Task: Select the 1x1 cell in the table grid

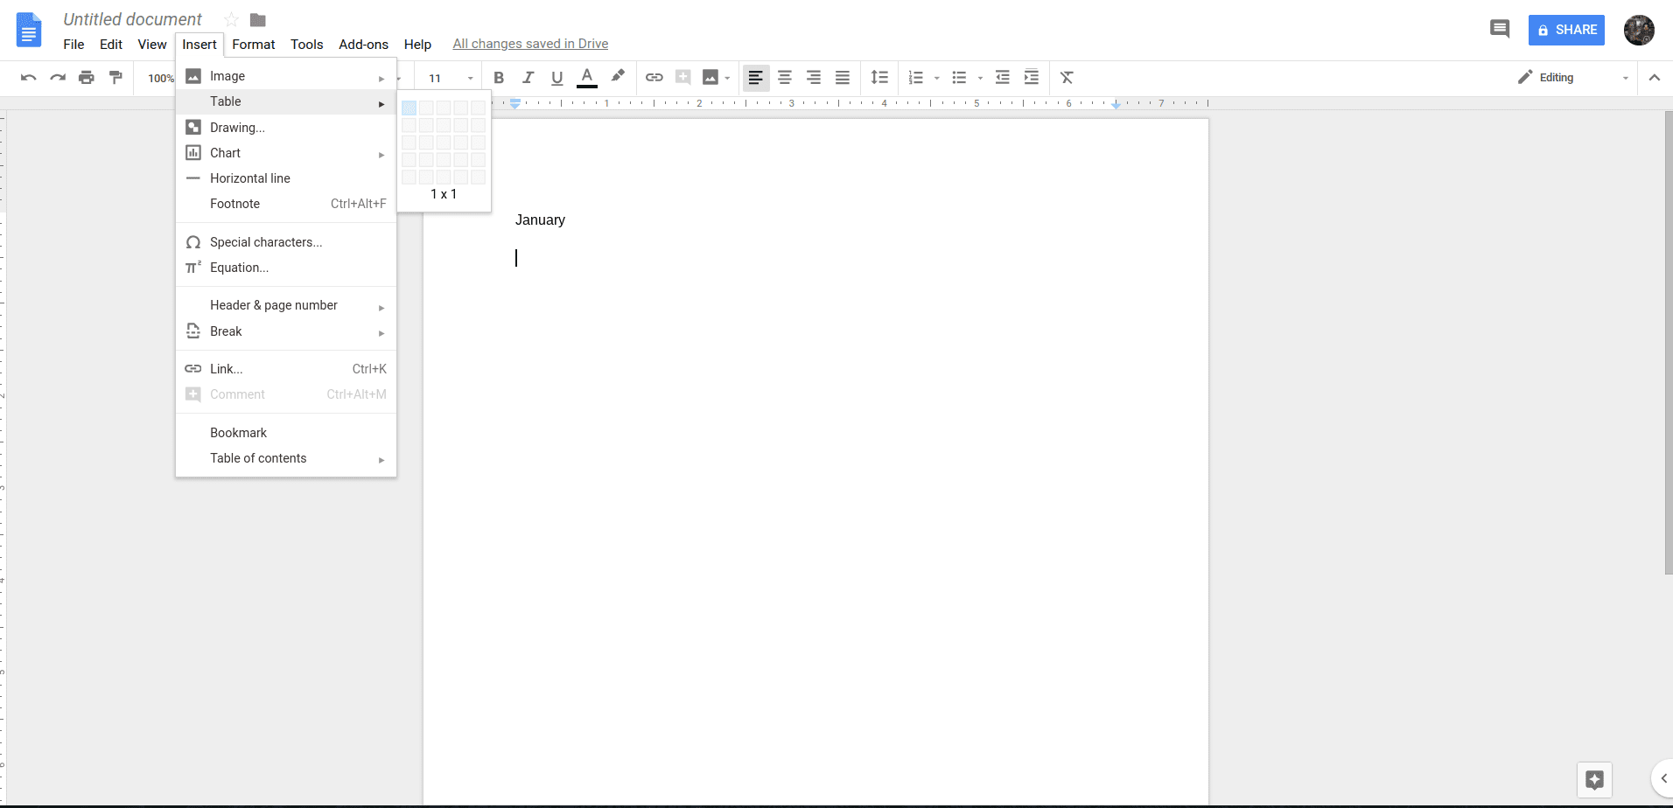Action: point(409,107)
